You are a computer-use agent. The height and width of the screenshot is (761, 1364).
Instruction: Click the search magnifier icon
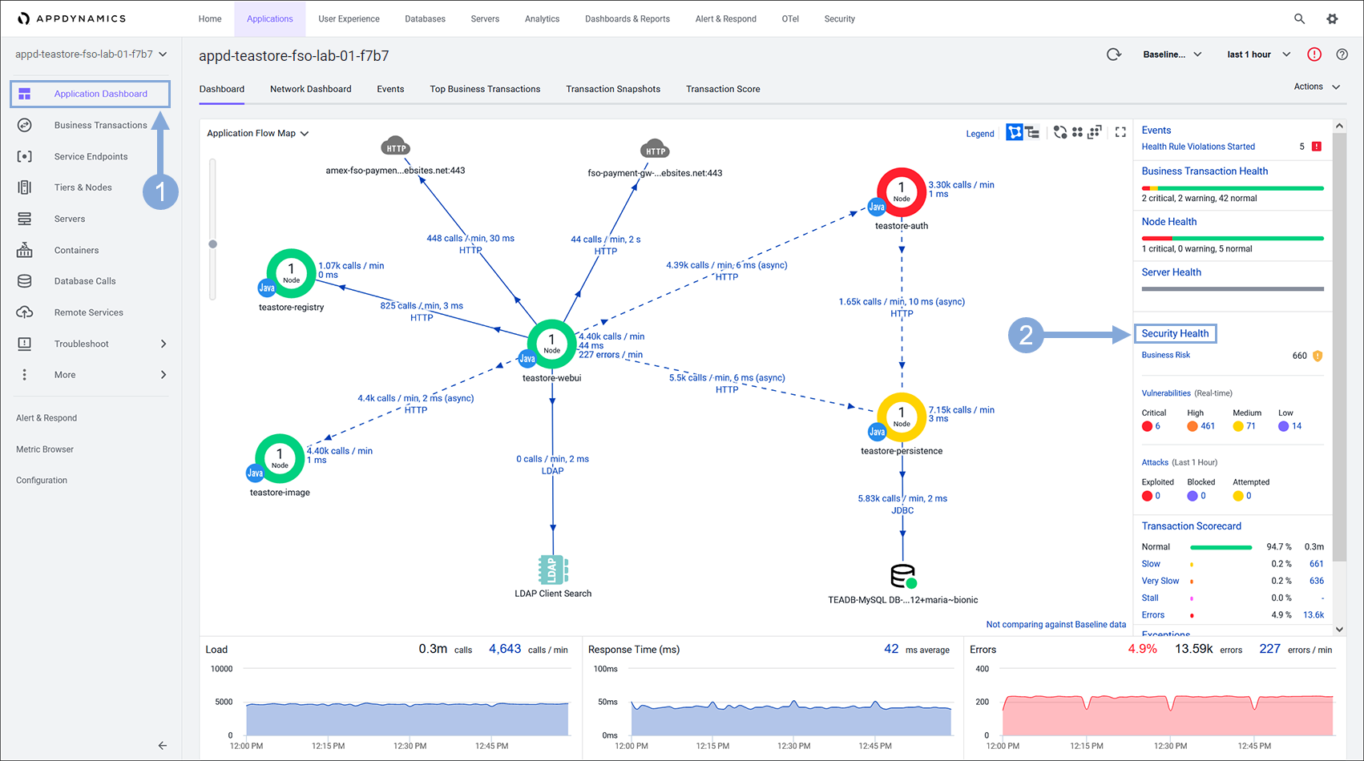(x=1299, y=18)
